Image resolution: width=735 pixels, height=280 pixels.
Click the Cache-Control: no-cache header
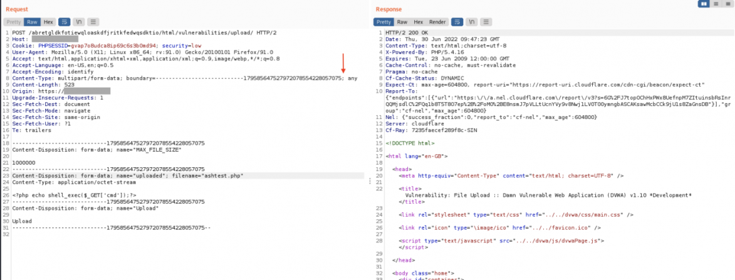450,66
